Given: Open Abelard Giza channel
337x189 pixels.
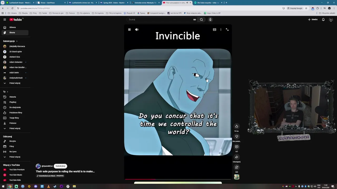Looking at the screenshot, I should (x=15, y=57).
